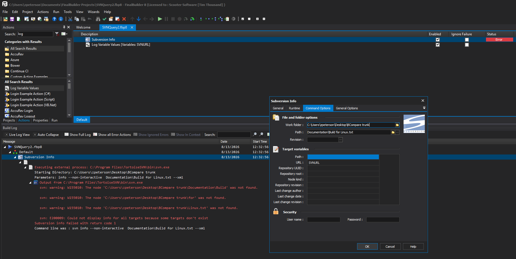
Task: Toggle the Auto Collapse checkbox
Action: click(x=35, y=135)
